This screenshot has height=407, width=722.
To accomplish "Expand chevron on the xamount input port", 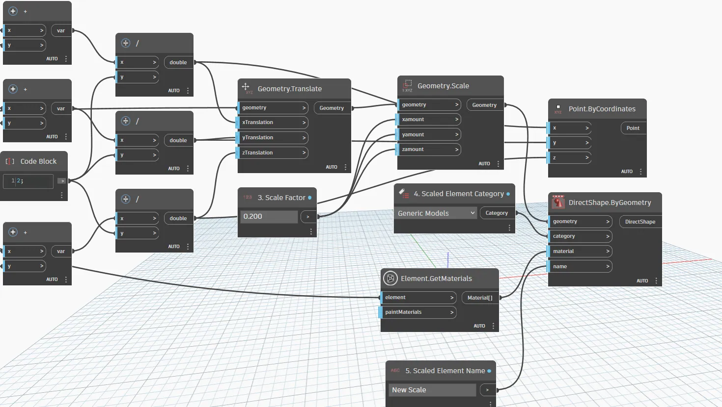I will coord(457,120).
